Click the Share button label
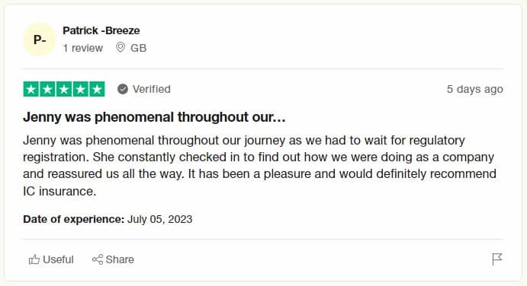The width and height of the screenshot is (527, 286). coord(120,259)
